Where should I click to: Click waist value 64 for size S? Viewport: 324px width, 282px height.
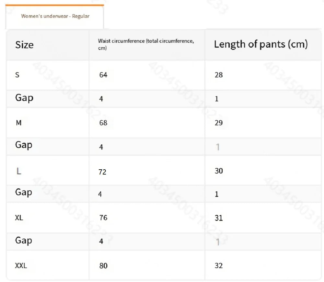(103, 75)
